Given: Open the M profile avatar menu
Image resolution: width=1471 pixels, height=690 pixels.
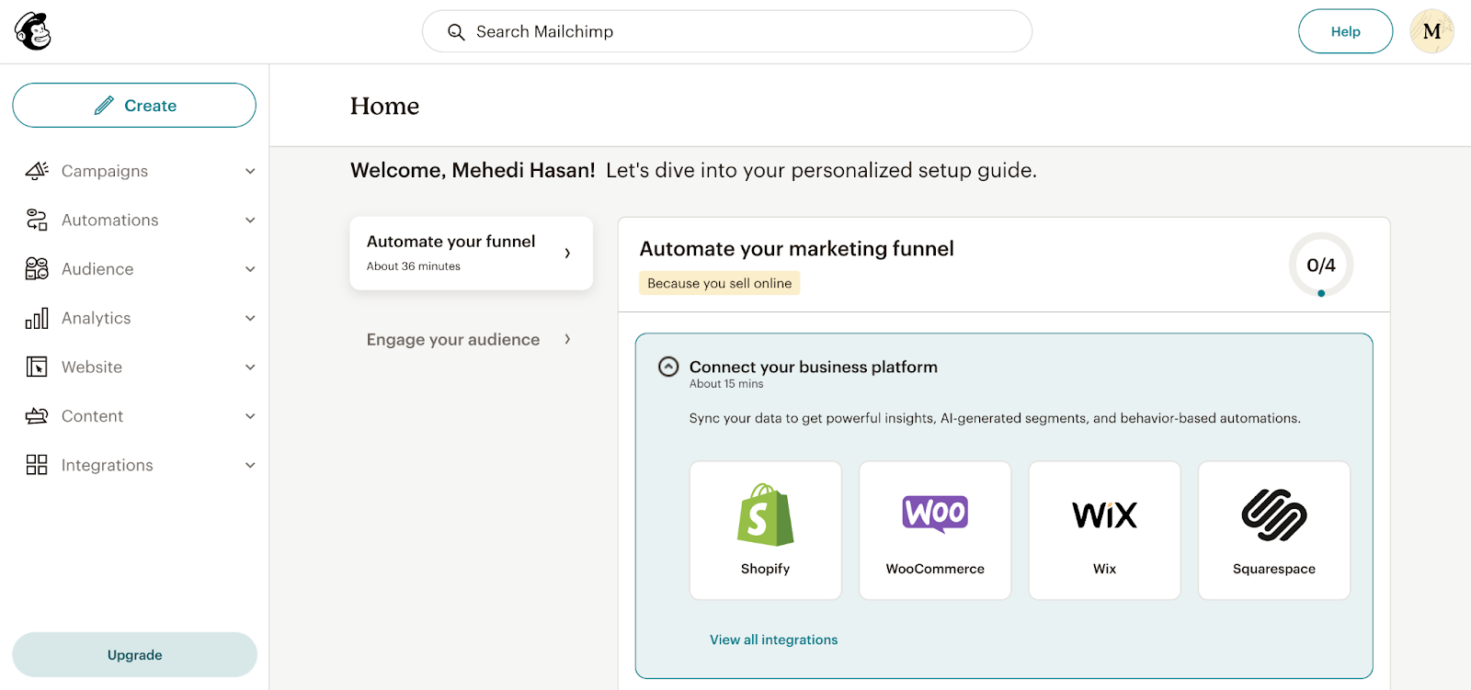Looking at the screenshot, I should [1431, 31].
